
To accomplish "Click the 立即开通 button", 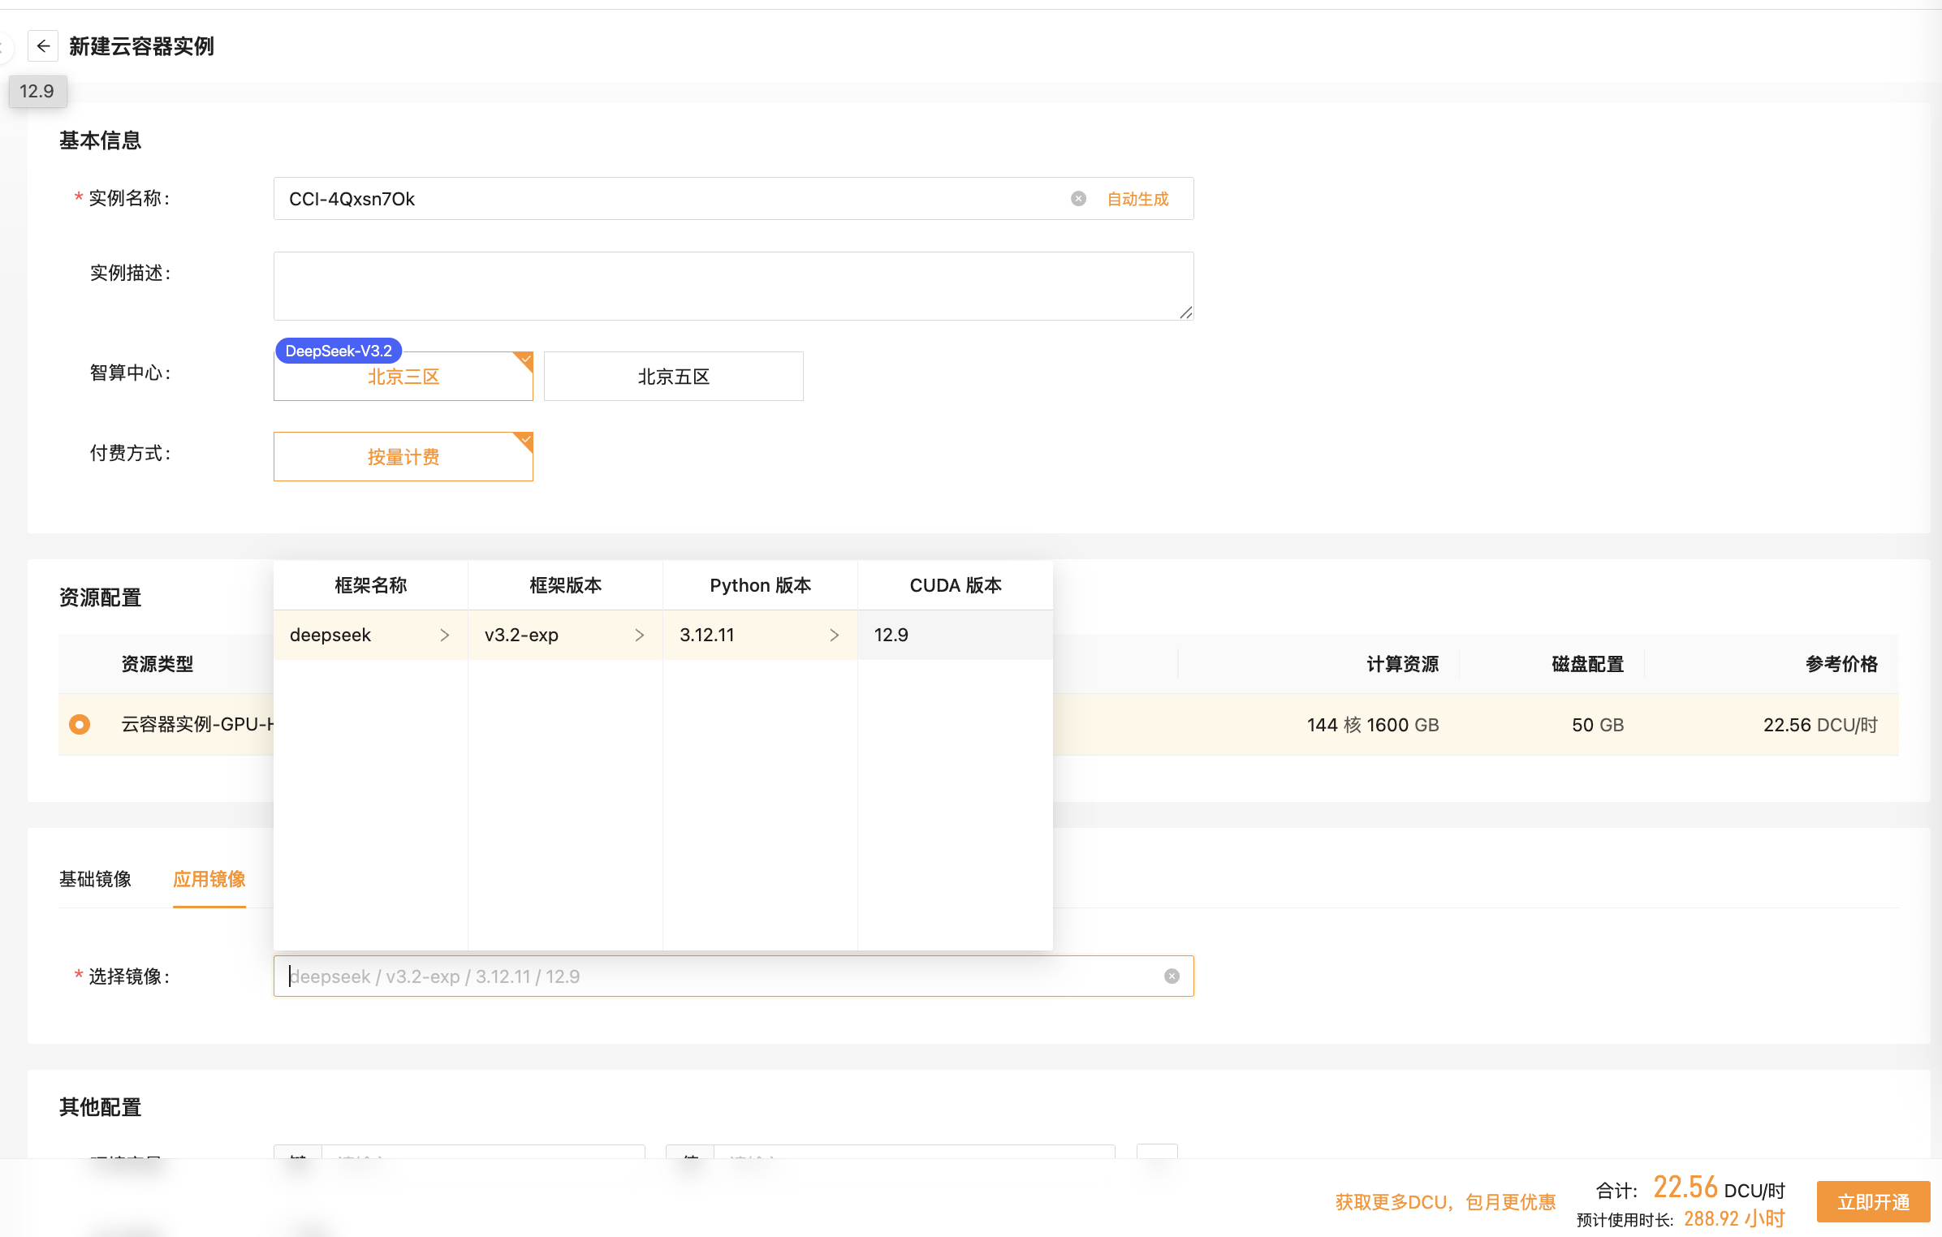I will coord(1872,1202).
